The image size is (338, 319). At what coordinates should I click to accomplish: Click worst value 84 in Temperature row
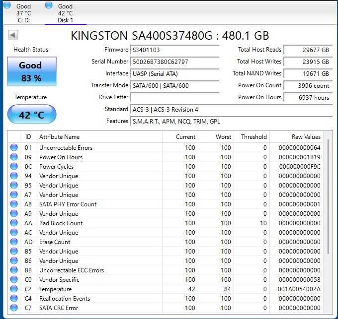coord(227,289)
